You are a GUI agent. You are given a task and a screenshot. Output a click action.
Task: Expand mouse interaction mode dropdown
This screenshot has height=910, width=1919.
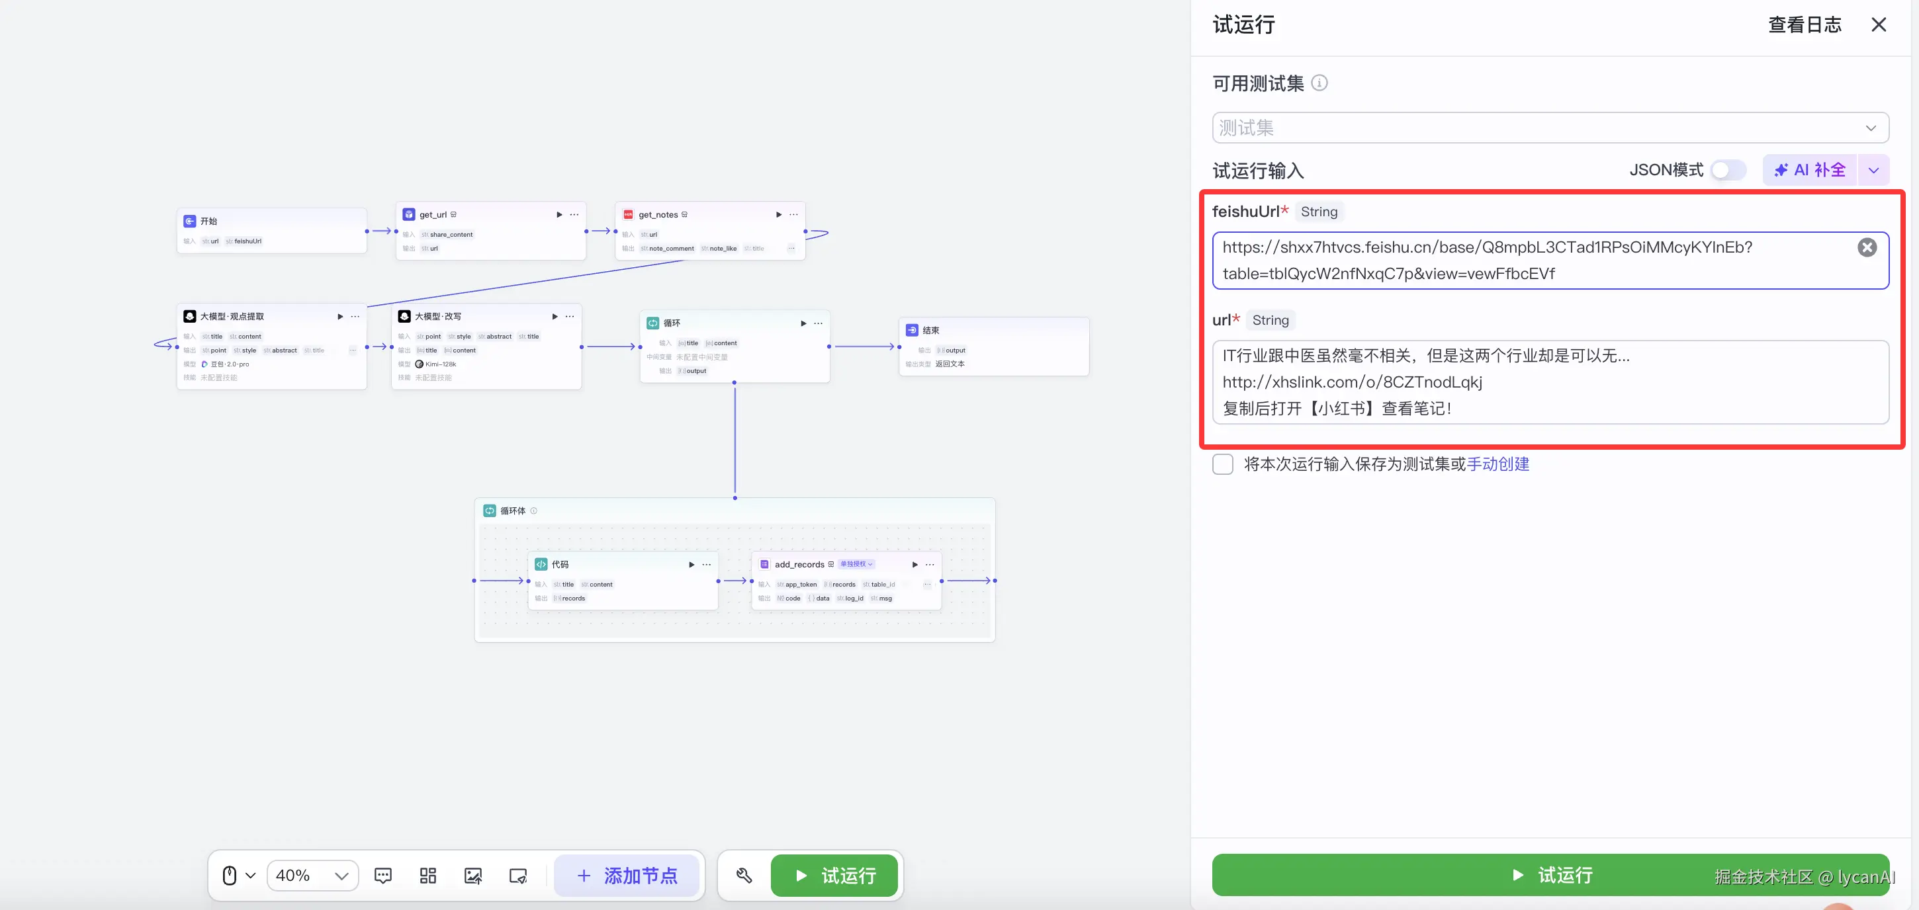(x=250, y=875)
